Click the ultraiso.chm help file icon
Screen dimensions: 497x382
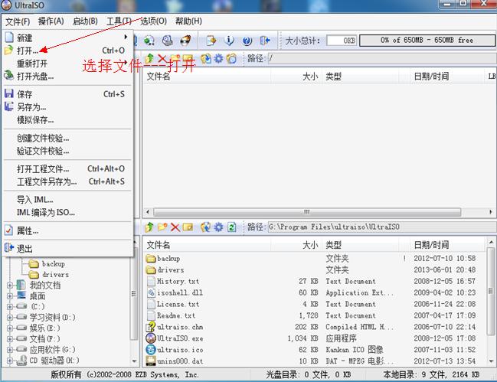[151, 327]
